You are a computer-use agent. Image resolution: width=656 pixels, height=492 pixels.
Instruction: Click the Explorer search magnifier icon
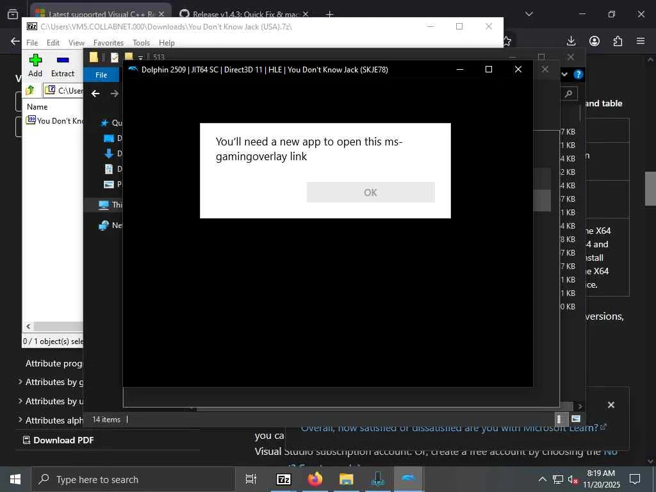click(x=569, y=94)
